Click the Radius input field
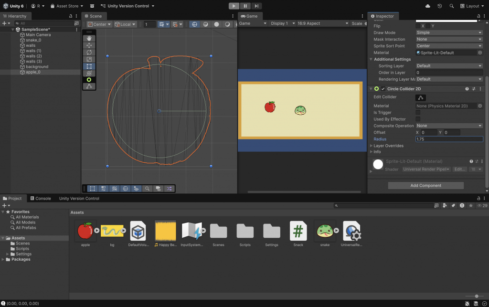The width and height of the screenshot is (489, 307). click(x=449, y=139)
